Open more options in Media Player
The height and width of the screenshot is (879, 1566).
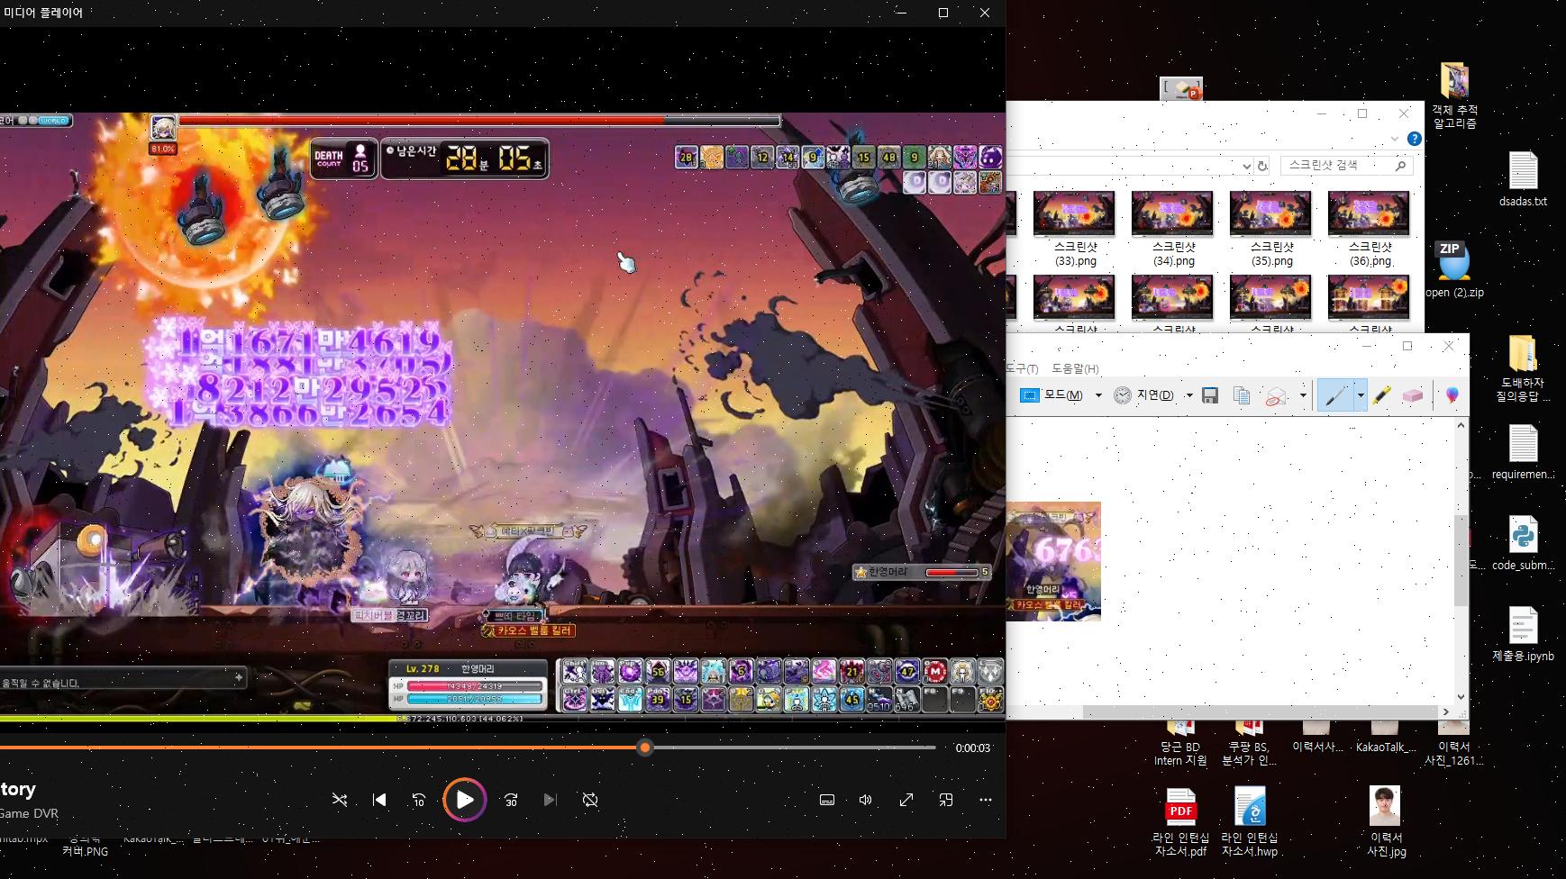click(x=986, y=800)
